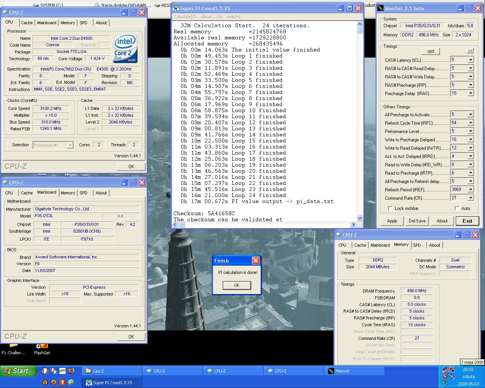Open the Act. to Act. Delayed (tRRD) dropdown
Image resolution: width=485 pixels, height=388 pixels.
point(470,156)
